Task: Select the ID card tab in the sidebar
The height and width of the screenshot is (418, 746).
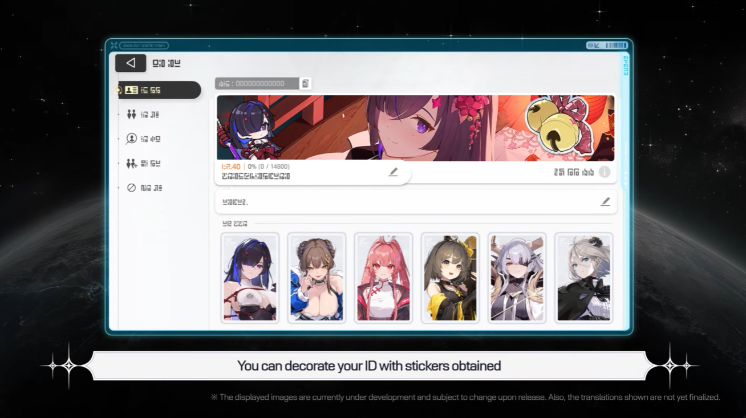Action: pyautogui.click(x=159, y=90)
